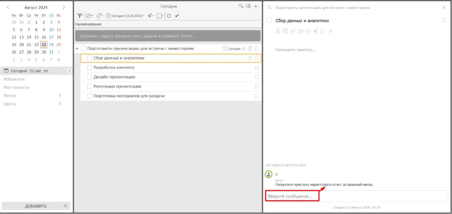Mark 'Репетиция презентации' as complete
452x214 pixels.
click(x=90, y=86)
